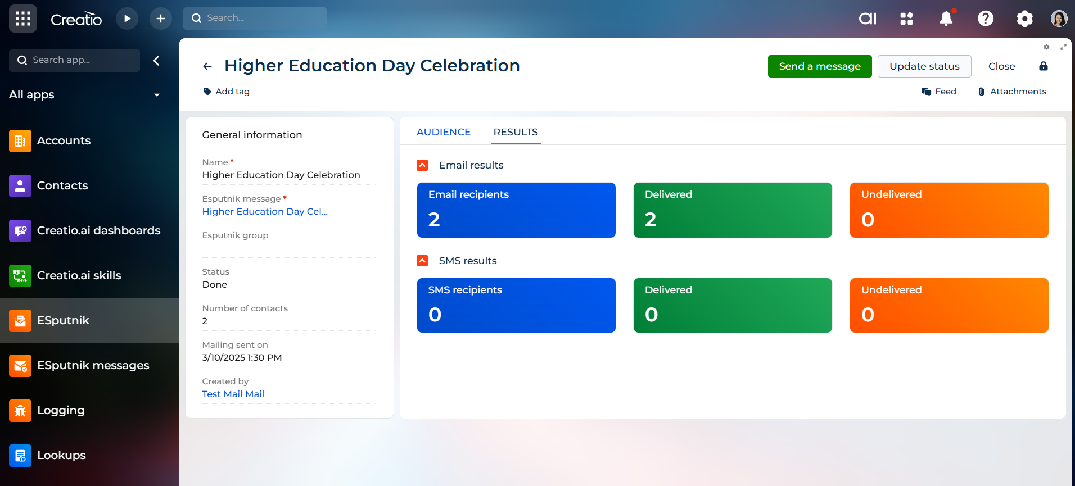Click the email Delivered green tile
The width and height of the screenshot is (1075, 486).
tap(733, 210)
